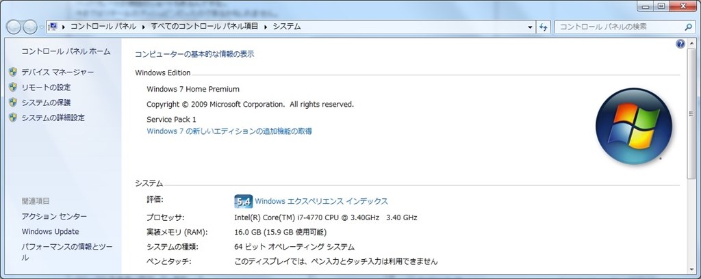The width and height of the screenshot is (701, 279).
Task: Click the Windows logo orb image
Action: tap(634, 126)
